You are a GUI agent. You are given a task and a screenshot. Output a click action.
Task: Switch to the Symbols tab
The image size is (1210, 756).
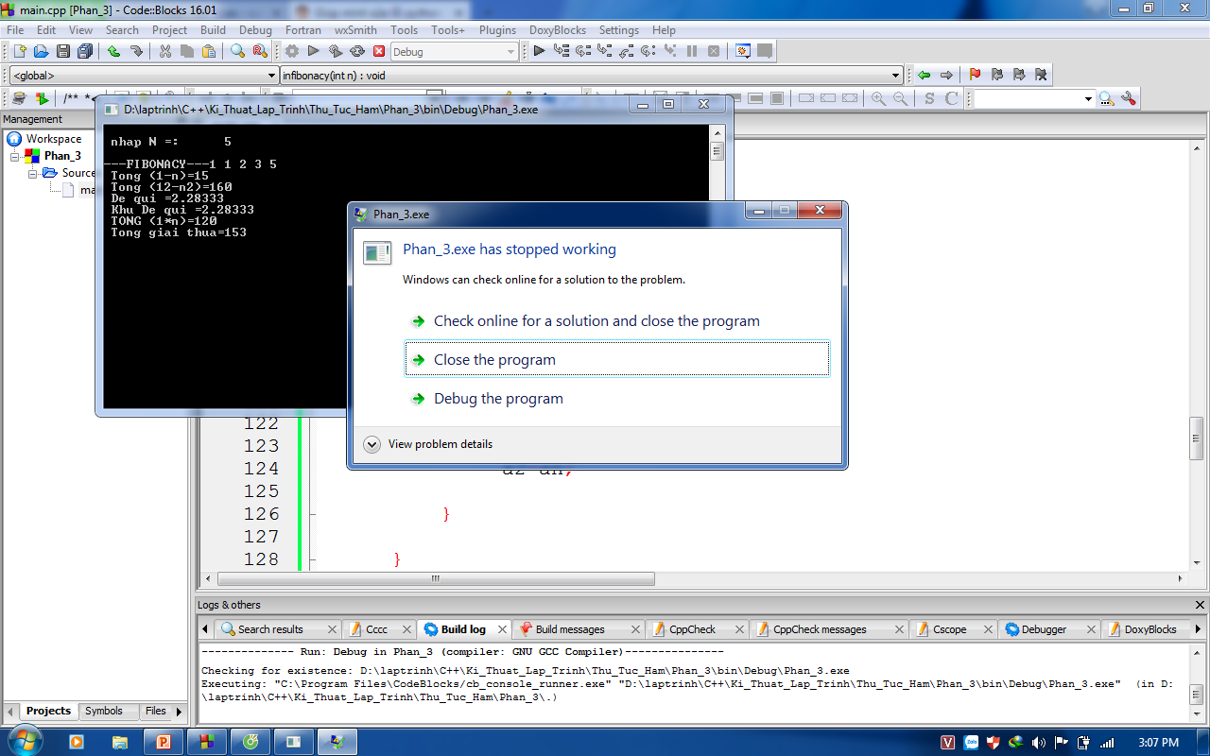[x=103, y=711]
